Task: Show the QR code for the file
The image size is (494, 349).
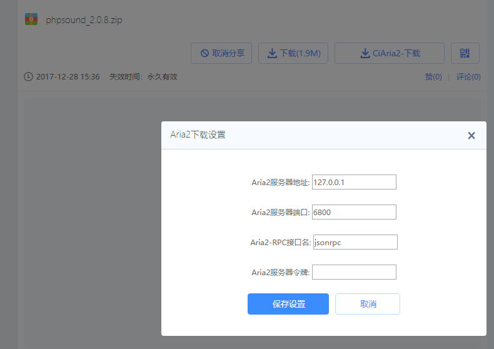Action: click(x=465, y=53)
